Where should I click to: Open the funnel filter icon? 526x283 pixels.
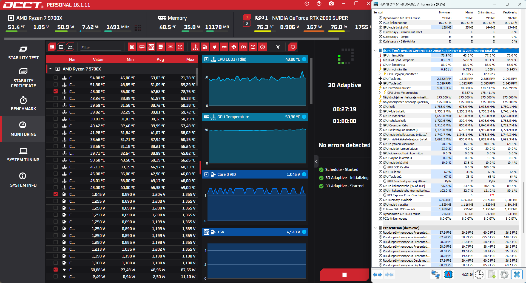coord(278,47)
